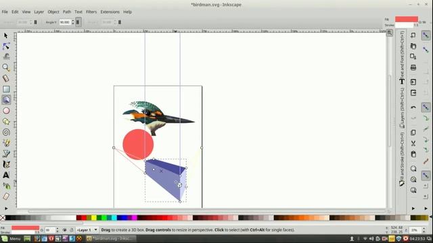This screenshot has width=433, height=243.
Task: Toggle current layer visibility eye icon
Action: pyautogui.click(x=64, y=230)
